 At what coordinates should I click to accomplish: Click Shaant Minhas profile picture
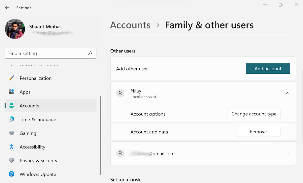15,29
